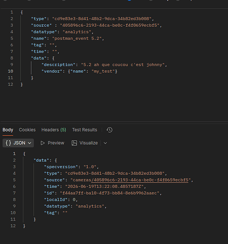Click the response type value "cd9e83e3-8d41-48b2-9dca-34b82ed3b008"
This screenshot has height=244, width=228.
click(x=115, y=173)
